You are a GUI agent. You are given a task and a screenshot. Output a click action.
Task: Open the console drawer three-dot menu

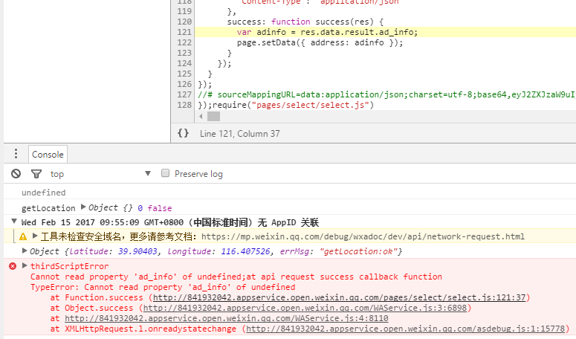(16, 154)
